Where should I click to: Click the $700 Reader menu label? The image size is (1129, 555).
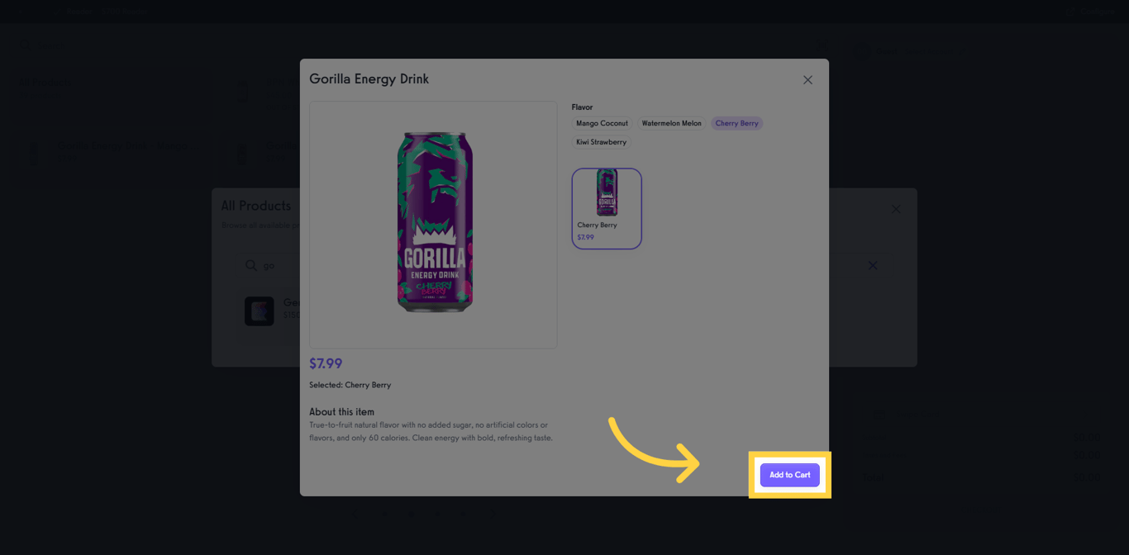click(x=124, y=11)
